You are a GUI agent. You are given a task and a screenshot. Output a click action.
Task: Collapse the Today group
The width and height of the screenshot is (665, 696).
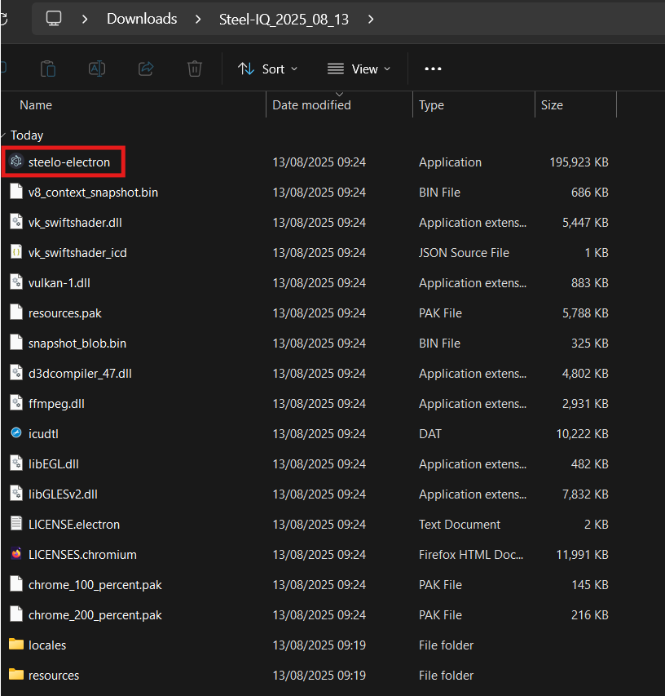coord(4,135)
